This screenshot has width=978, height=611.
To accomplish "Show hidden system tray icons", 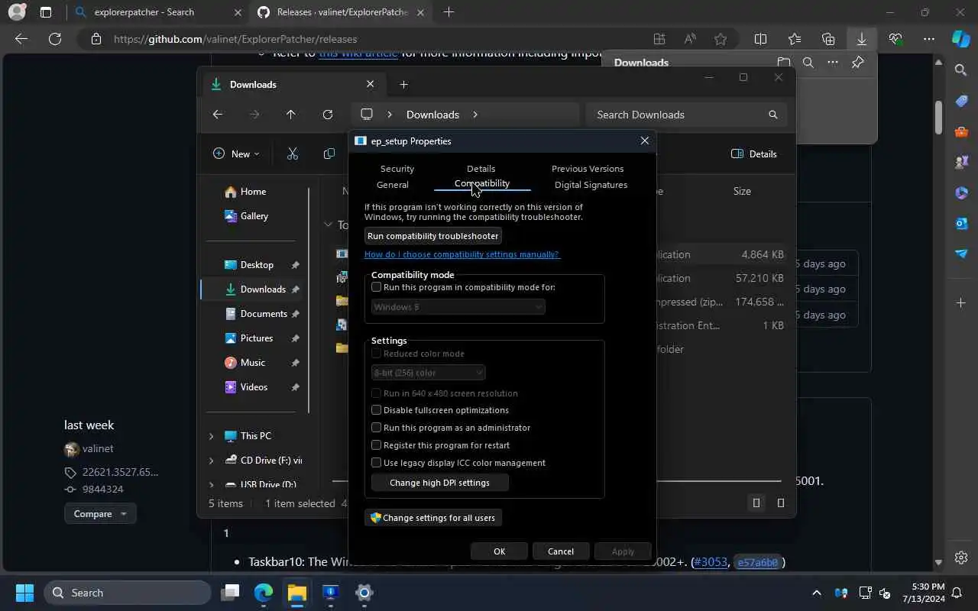I will tap(817, 593).
